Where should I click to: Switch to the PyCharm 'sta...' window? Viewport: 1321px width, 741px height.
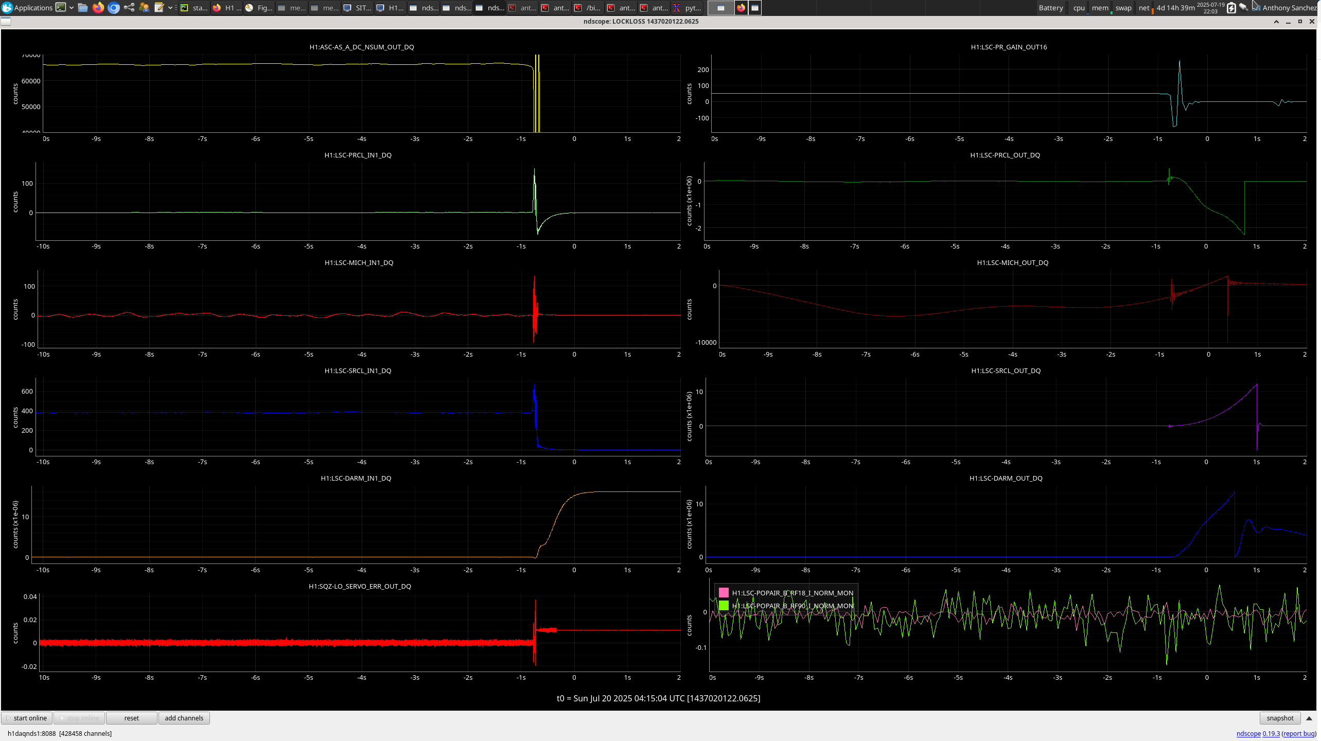click(x=194, y=8)
